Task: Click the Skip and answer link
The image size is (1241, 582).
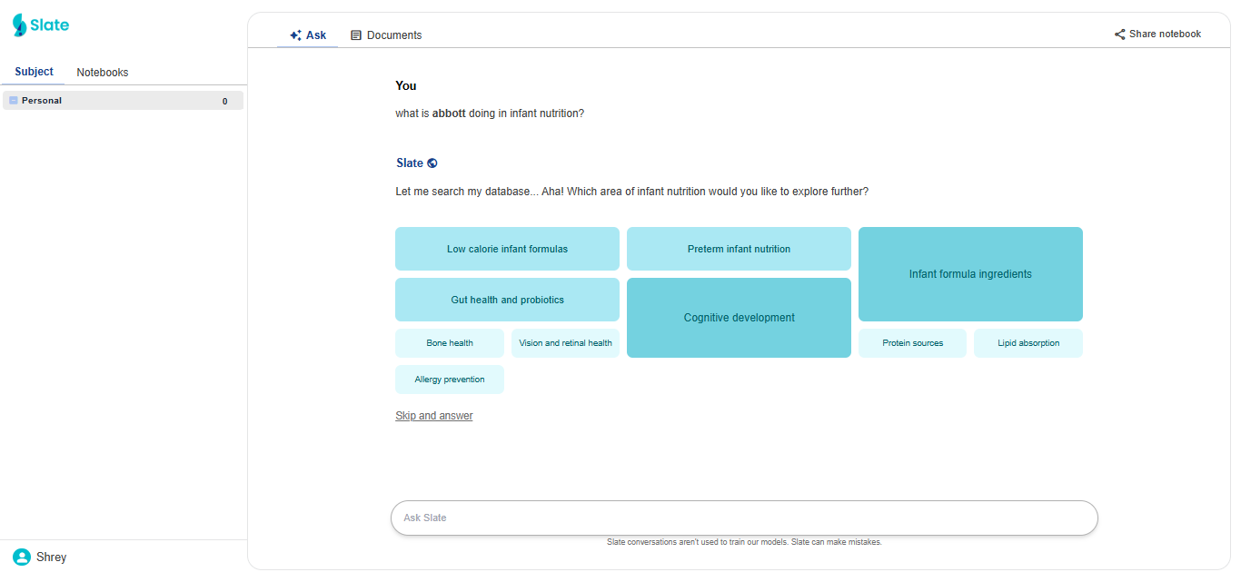Action: click(x=434, y=416)
